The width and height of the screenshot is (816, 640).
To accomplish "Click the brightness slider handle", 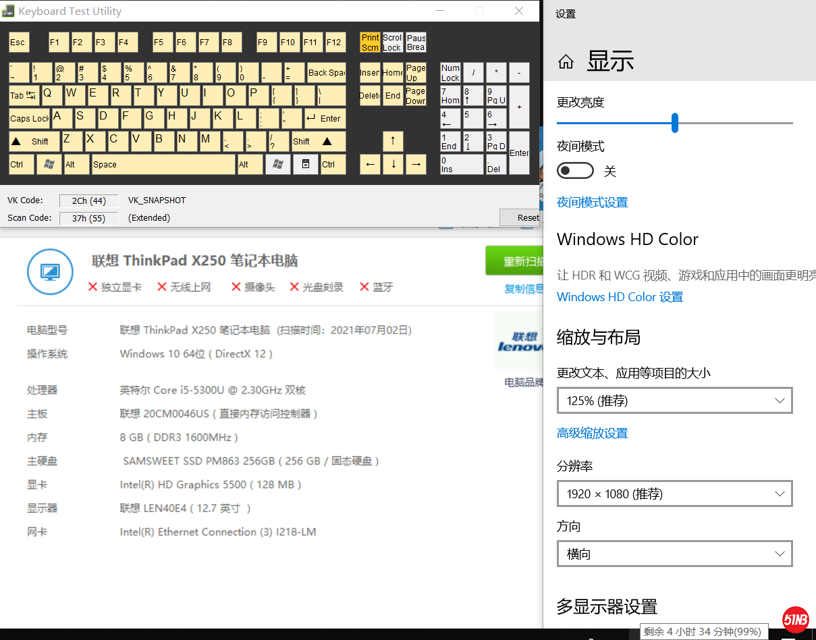I will (x=674, y=123).
